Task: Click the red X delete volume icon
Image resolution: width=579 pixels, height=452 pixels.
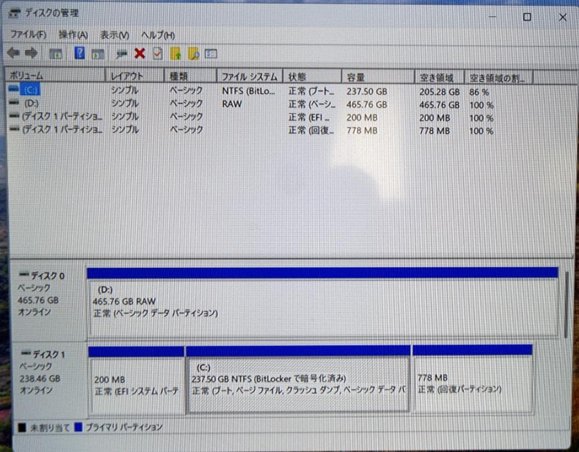Action: (140, 53)
